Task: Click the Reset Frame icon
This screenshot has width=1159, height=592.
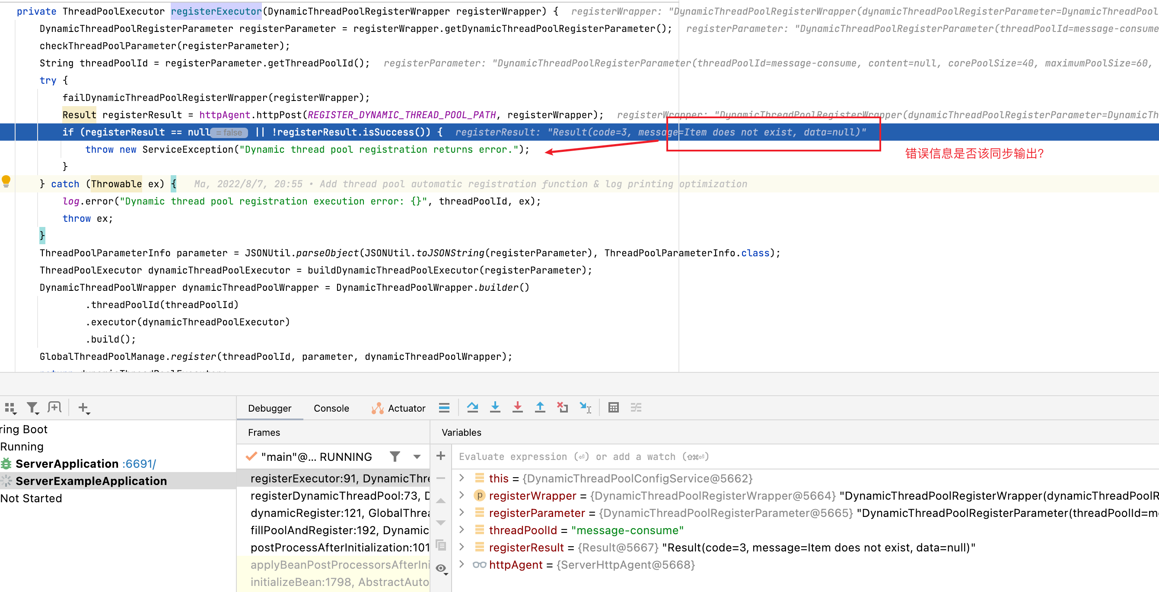Action: pyautogui.click(x=562, y=407)
